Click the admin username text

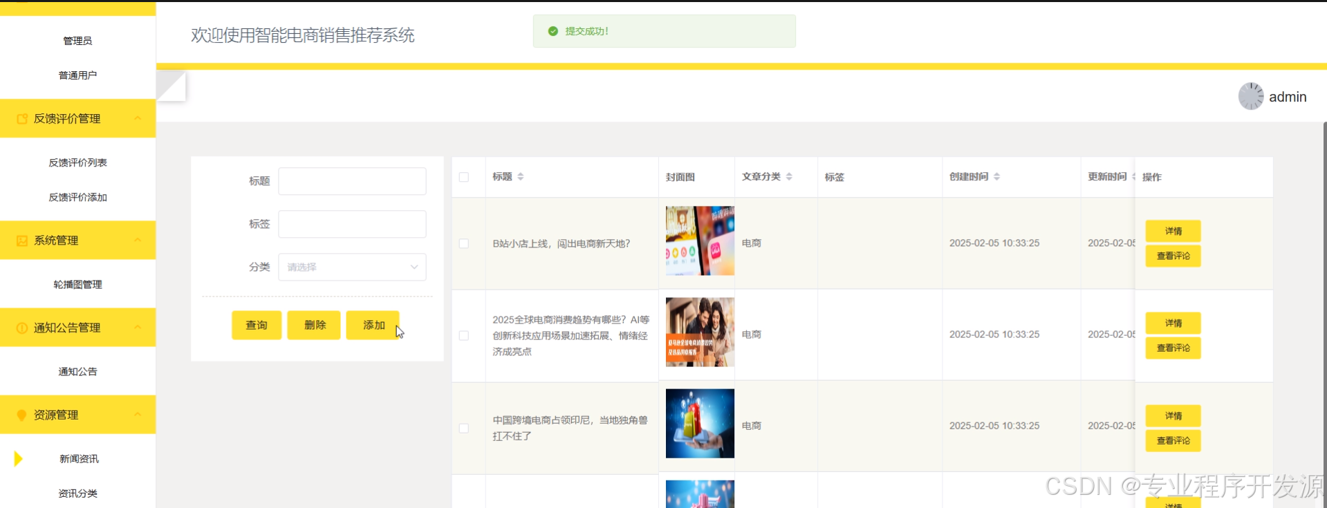pos(1288,97)
